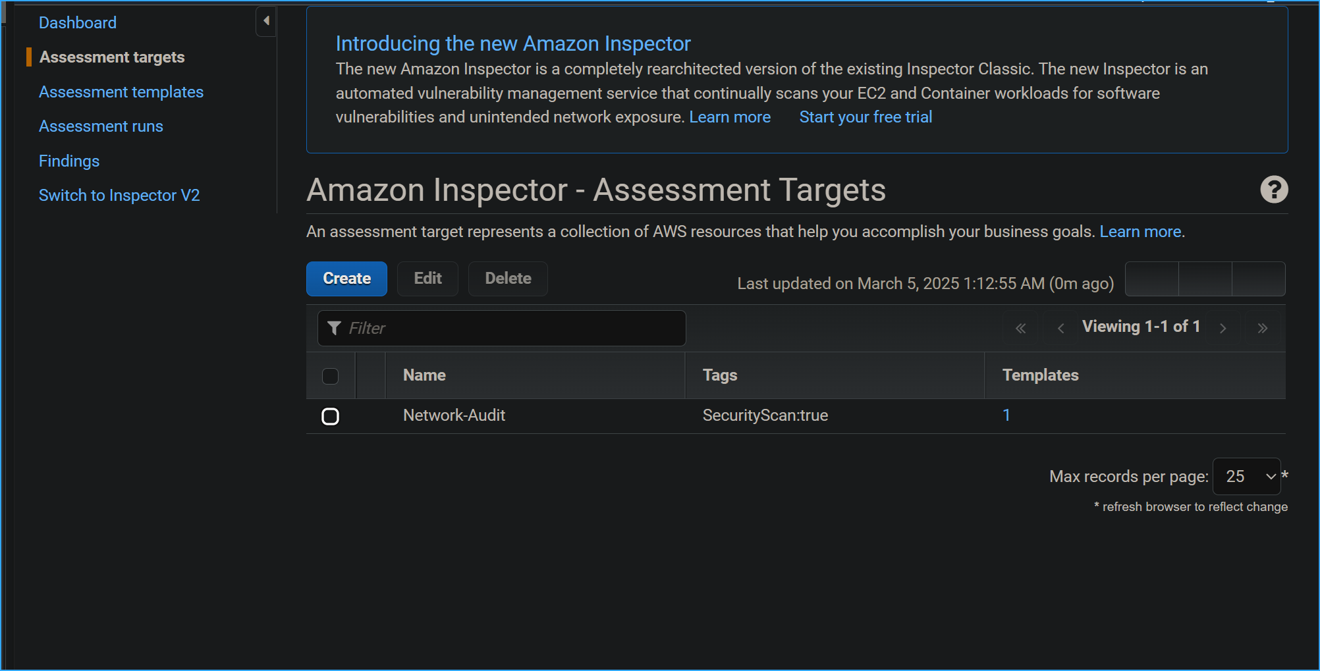Check the Network-Audit row checkbox
1320x671 pixels.
330,416
